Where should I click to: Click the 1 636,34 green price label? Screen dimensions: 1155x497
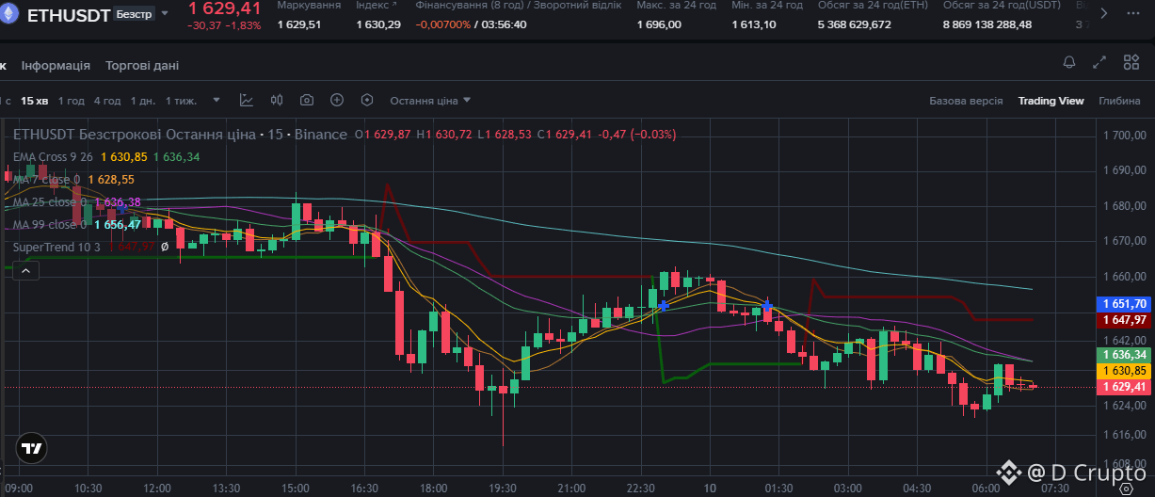click(1124, 355)
